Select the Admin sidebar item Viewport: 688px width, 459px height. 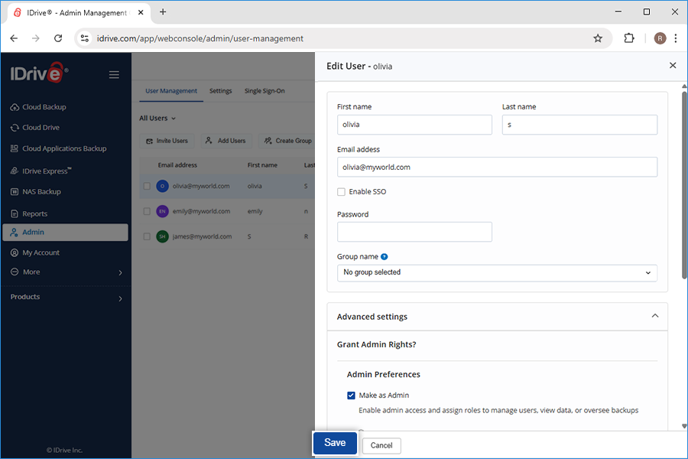click(66, 233)
